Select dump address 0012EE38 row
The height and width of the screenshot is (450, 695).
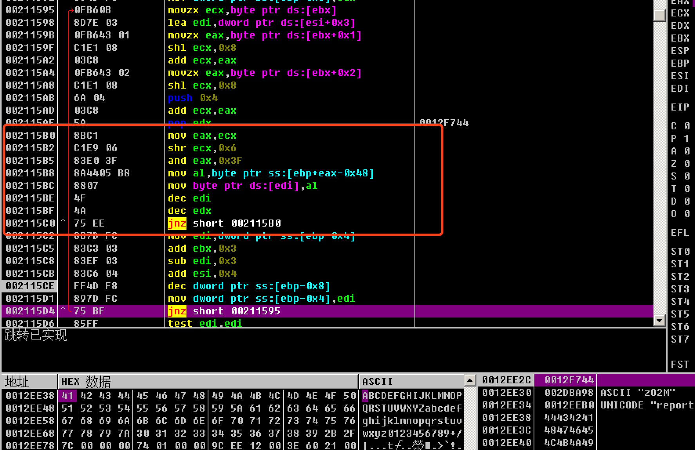(x=30, y=396)
